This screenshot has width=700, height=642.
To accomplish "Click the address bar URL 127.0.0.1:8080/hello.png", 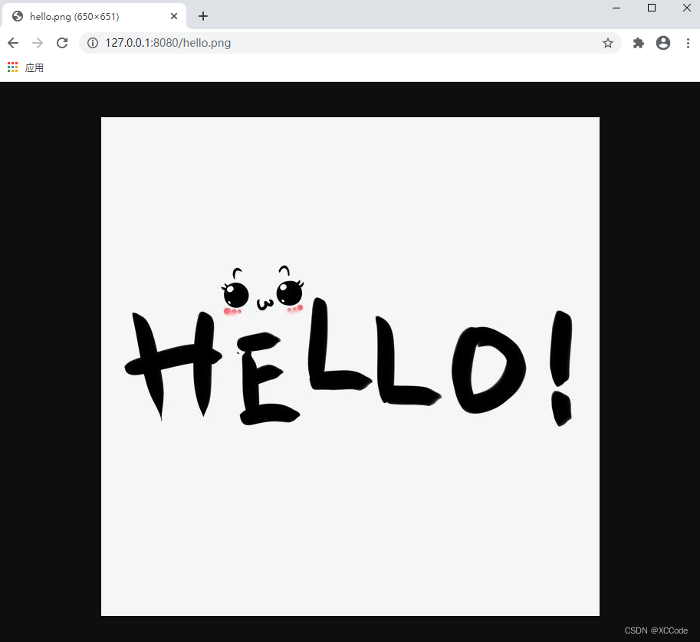I will coord(168,43).
